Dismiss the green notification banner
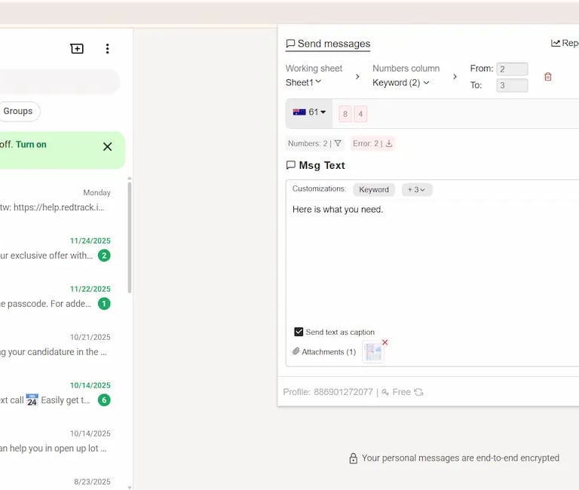 (108, 146)
